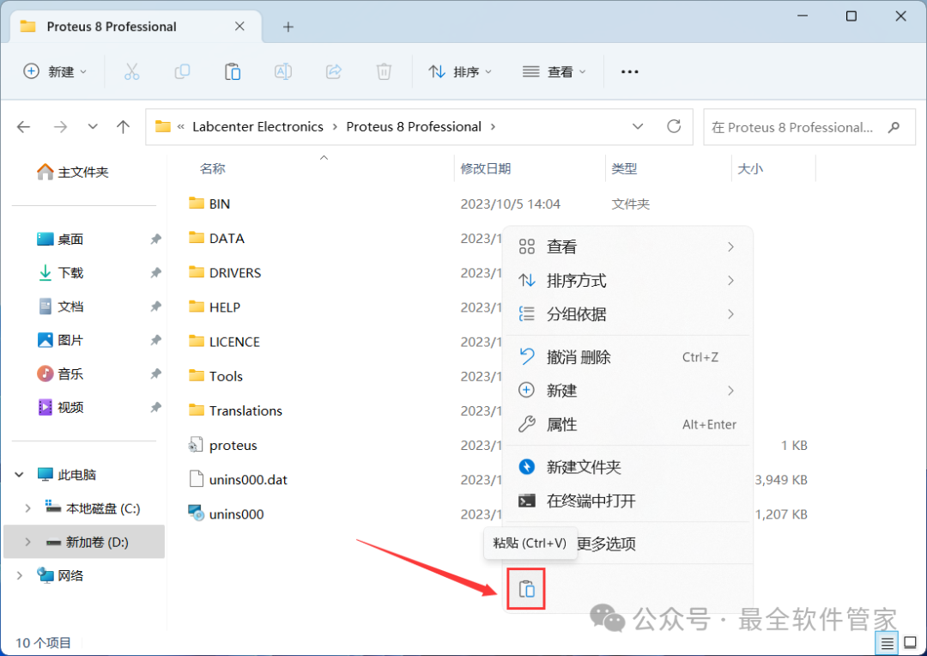Sort by 类型 column header
This screenshot has height=656, width=927.
coord(624,168)
